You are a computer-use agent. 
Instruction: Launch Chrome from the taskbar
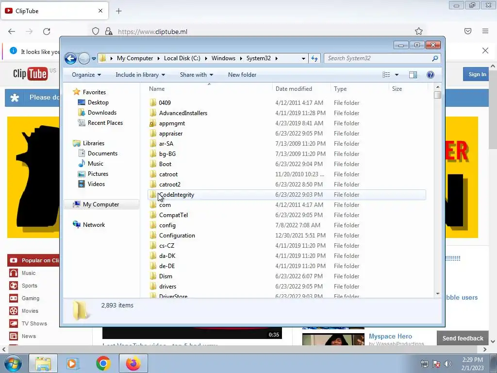pos(103,364)
